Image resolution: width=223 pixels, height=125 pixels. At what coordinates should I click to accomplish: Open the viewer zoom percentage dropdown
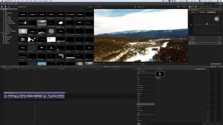coord(179,7)
